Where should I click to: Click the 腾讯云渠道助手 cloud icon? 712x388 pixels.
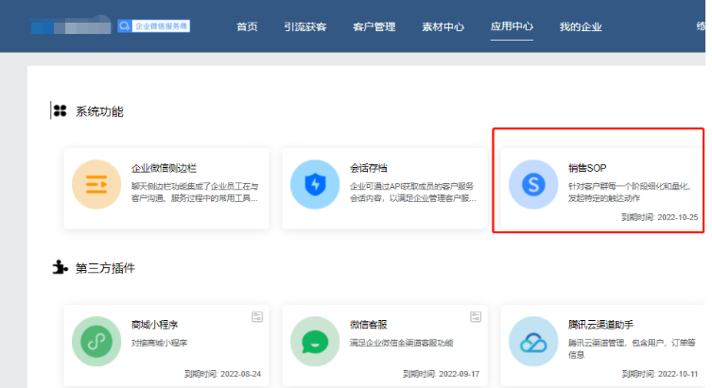click(x=532, y=341)
